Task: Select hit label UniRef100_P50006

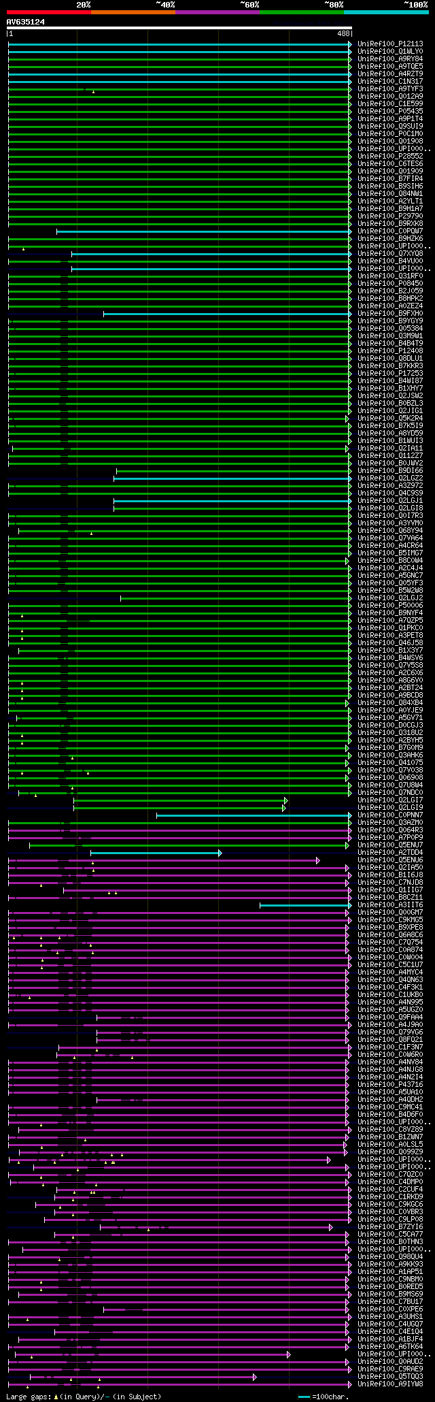Action: click(x=390, y=605)
